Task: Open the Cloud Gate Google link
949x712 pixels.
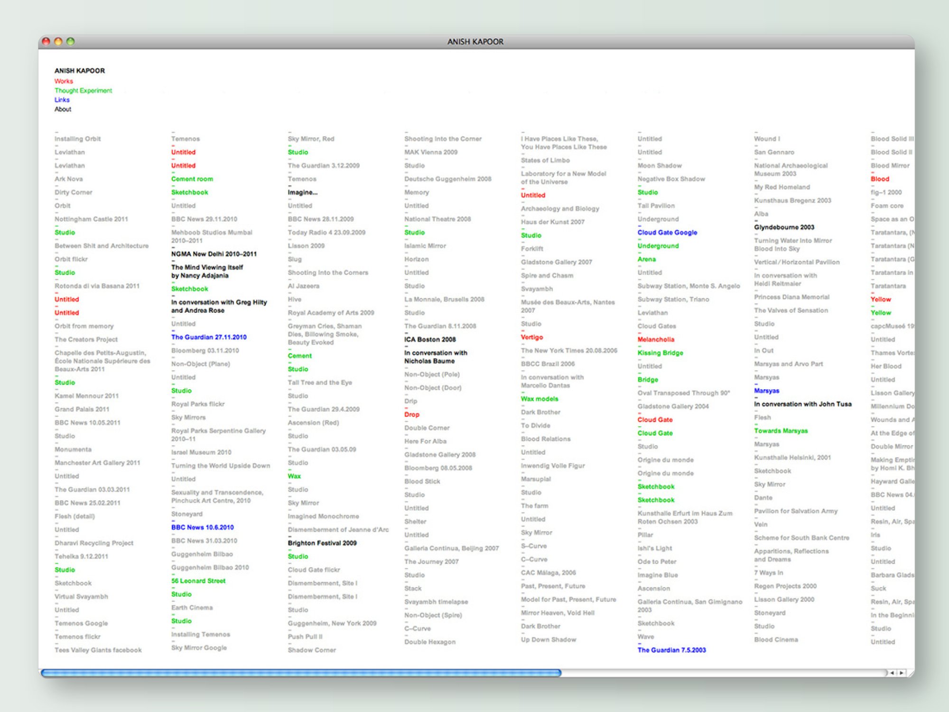Action: pos(667,233)
